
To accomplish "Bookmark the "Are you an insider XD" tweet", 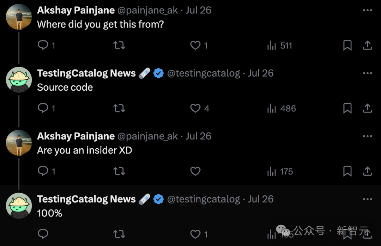I will point(347,171).
